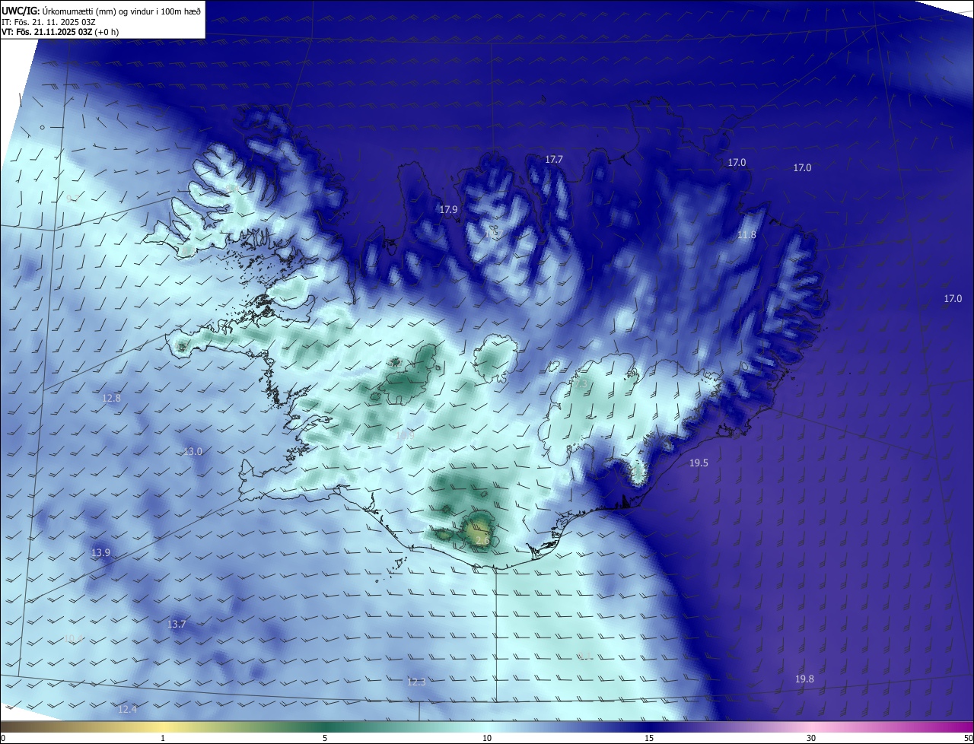The height and width of the screenshot is (744, 974).
Task: Click the 17.7 value label on the map
Action: point(554,160)
